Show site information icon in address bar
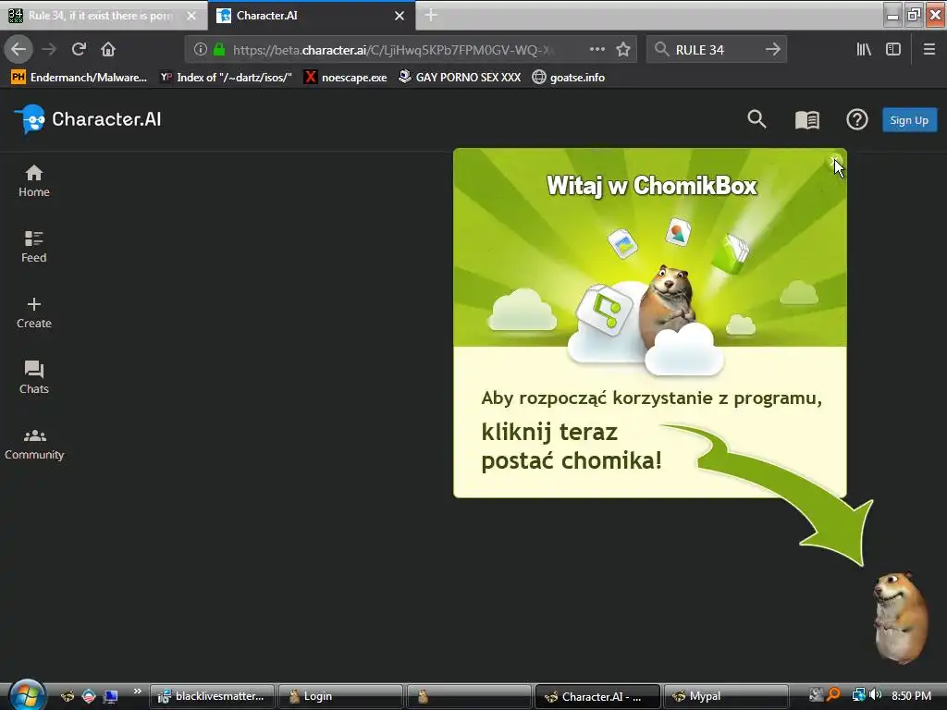Screen dimensions: 947x710 click(x=200, y=50)
